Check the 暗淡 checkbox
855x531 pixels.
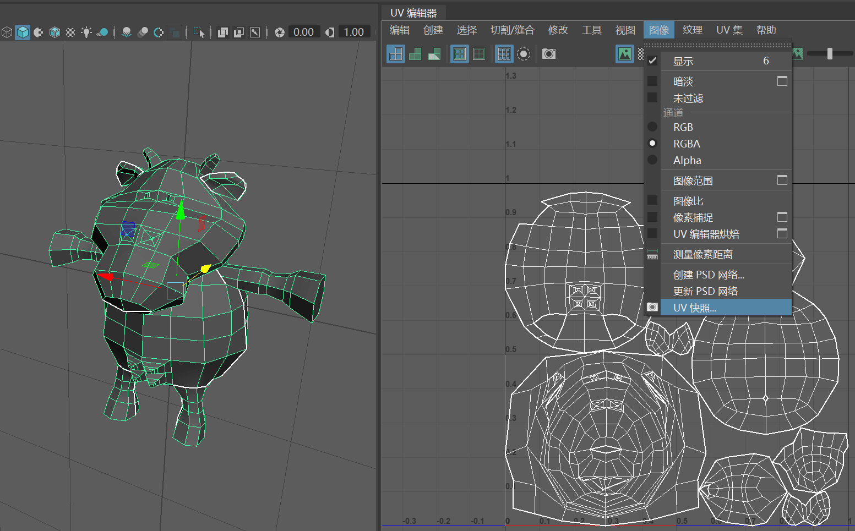tap(652, 81)
